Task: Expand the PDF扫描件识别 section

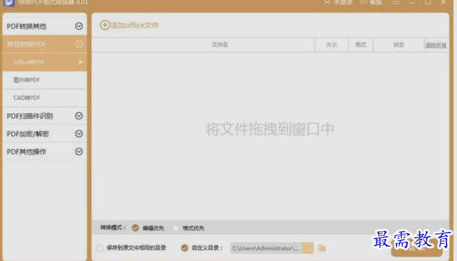Action: coord(45,116)
